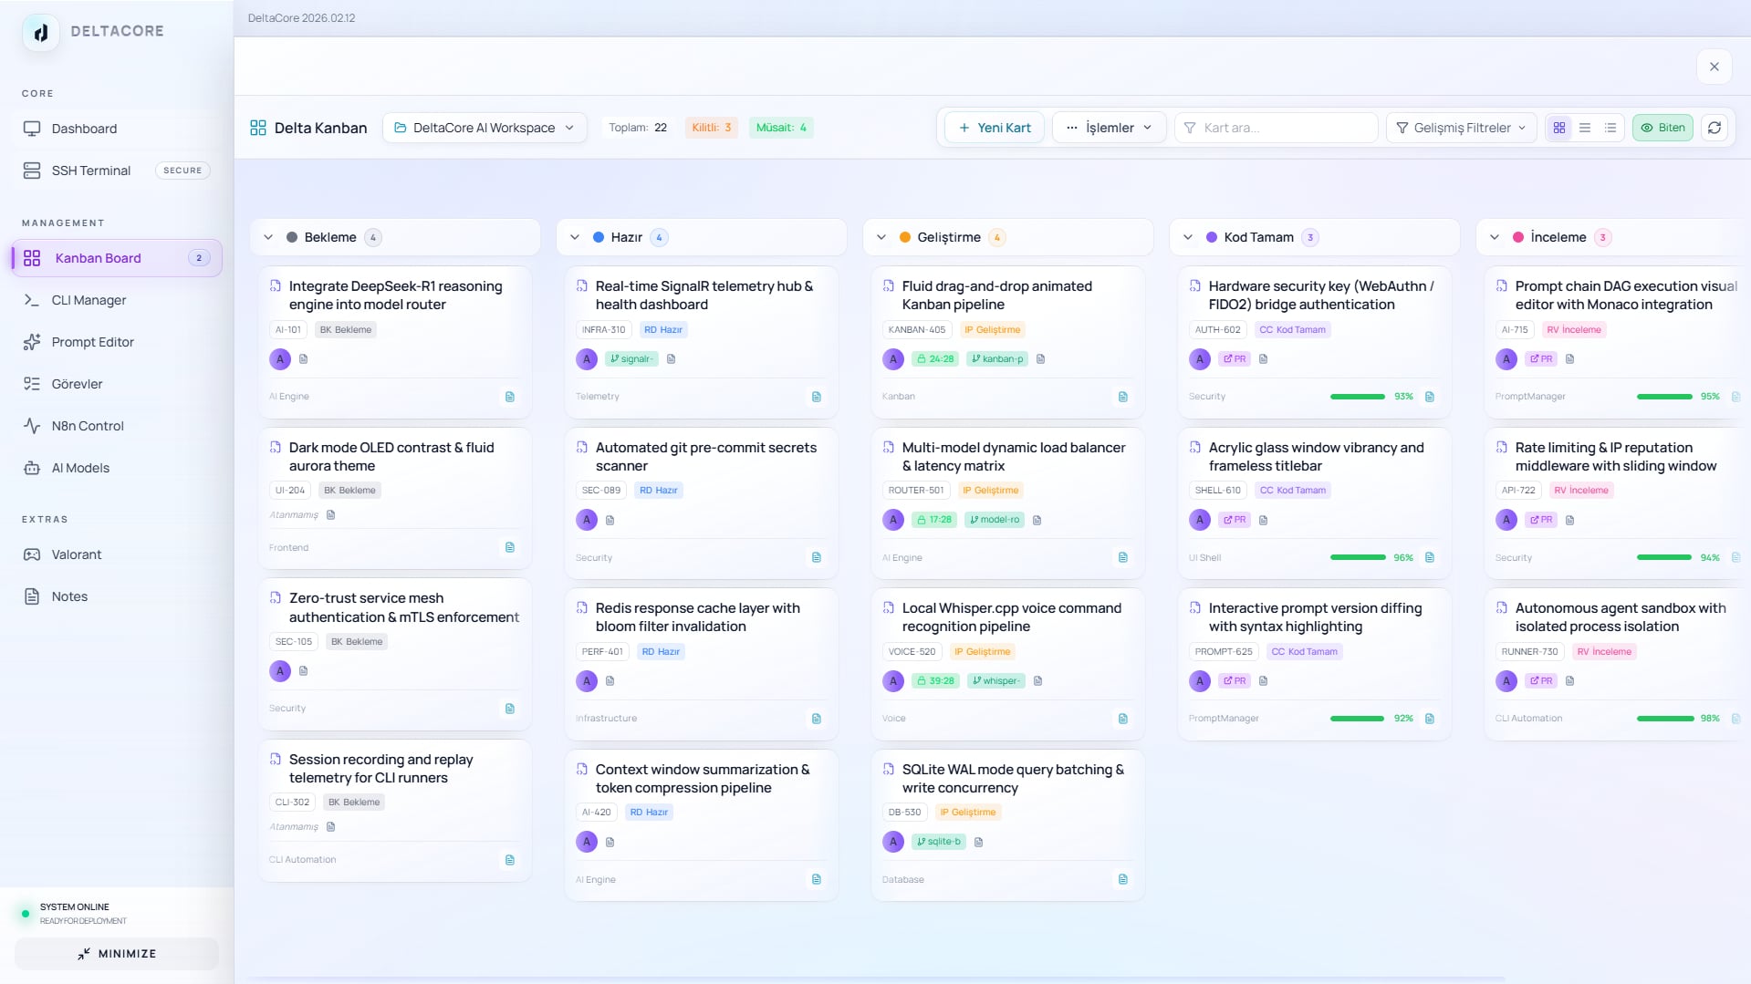
Task: Open Dark mode OLED contrast card
Action: pos(395,499)
